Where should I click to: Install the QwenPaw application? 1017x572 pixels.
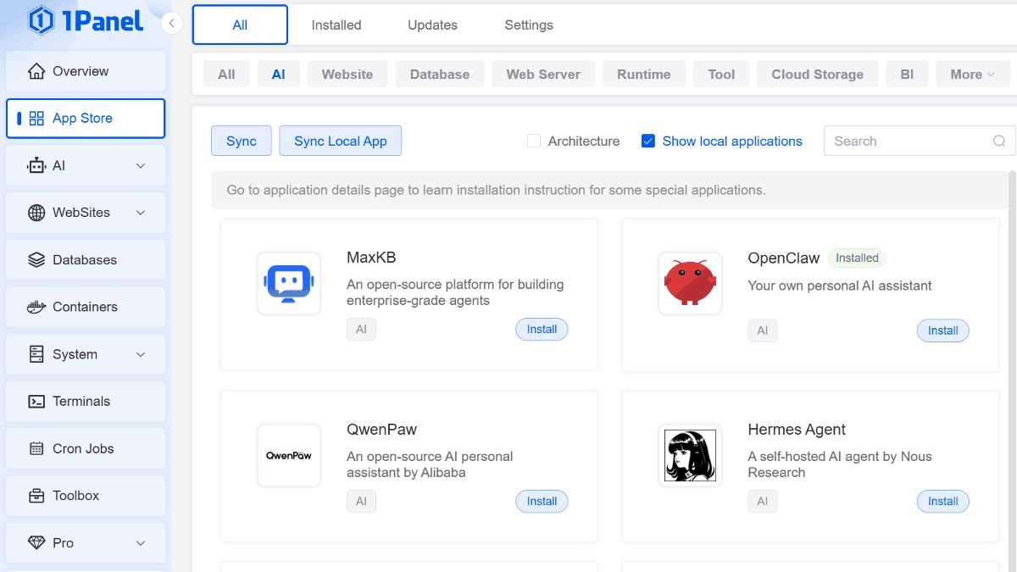pyautogui.click(x=542, y=501)
